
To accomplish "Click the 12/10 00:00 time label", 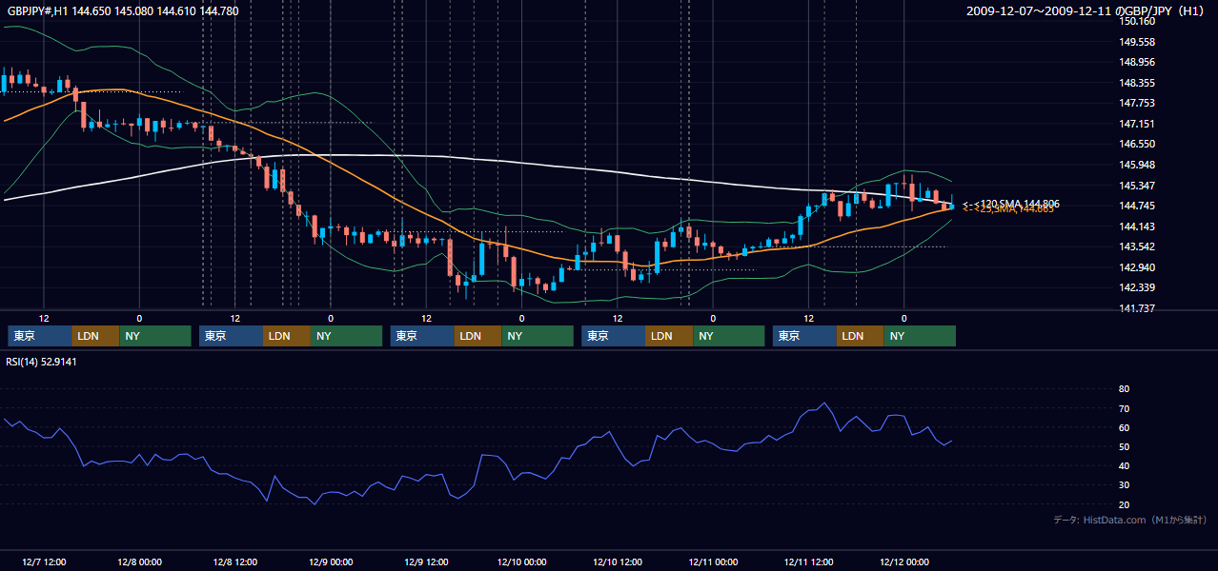I will click(521, 561).
